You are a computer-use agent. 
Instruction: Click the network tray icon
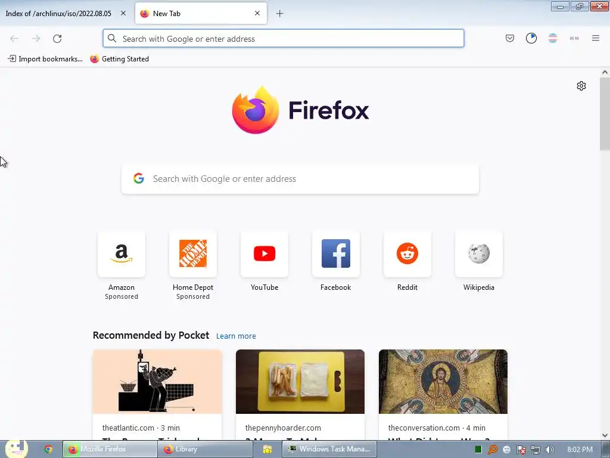(536, 450)
